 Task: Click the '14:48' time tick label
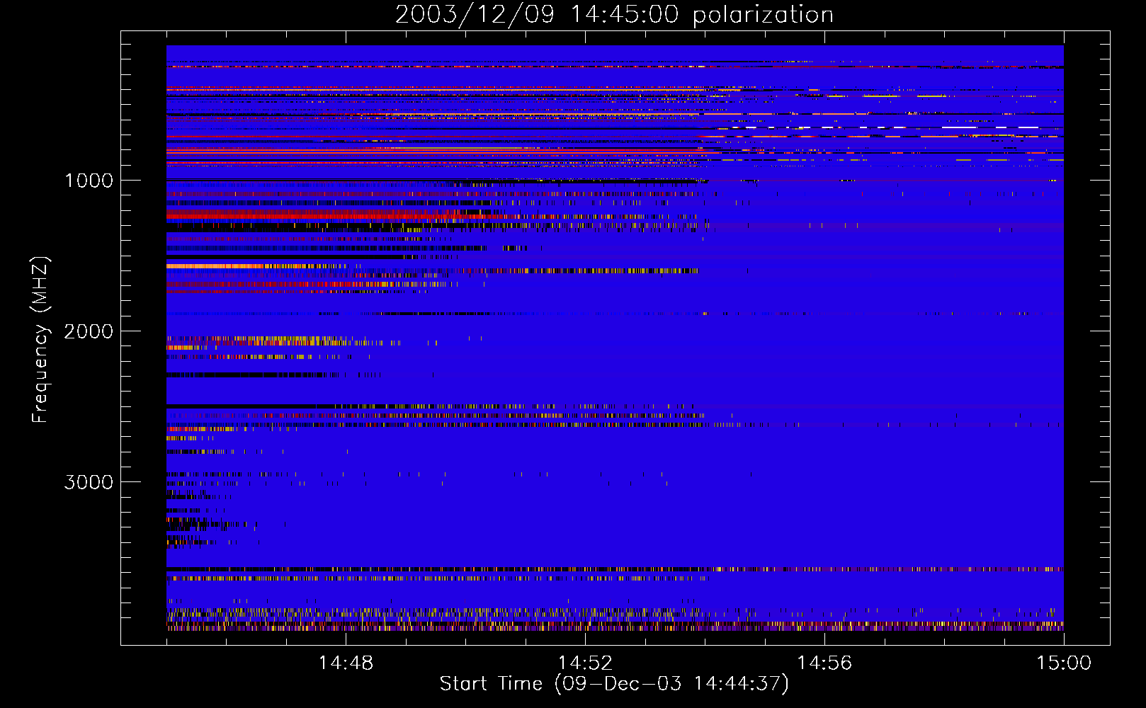point(346,663)
